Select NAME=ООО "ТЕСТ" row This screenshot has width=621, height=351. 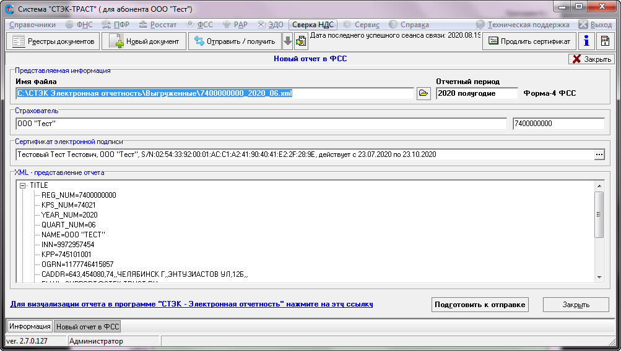pos(73,235)
